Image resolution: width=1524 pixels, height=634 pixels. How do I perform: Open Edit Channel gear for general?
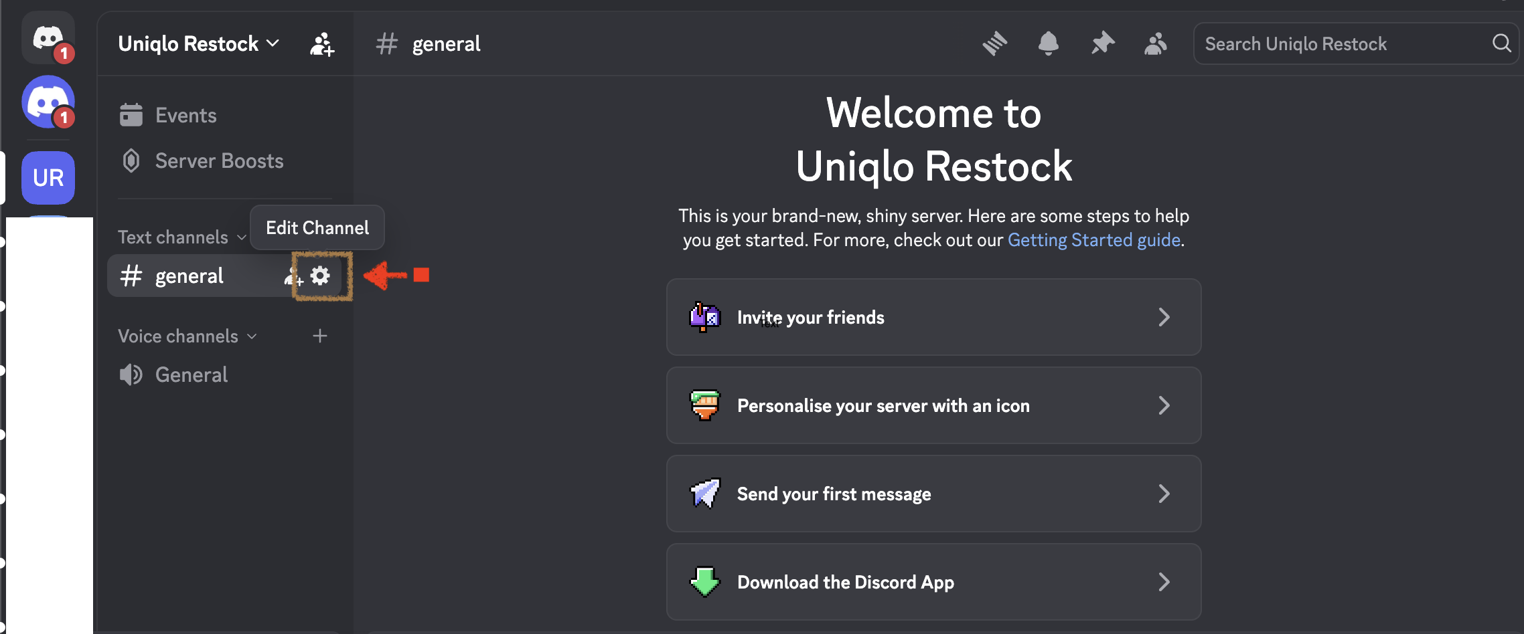click(321, 276)
